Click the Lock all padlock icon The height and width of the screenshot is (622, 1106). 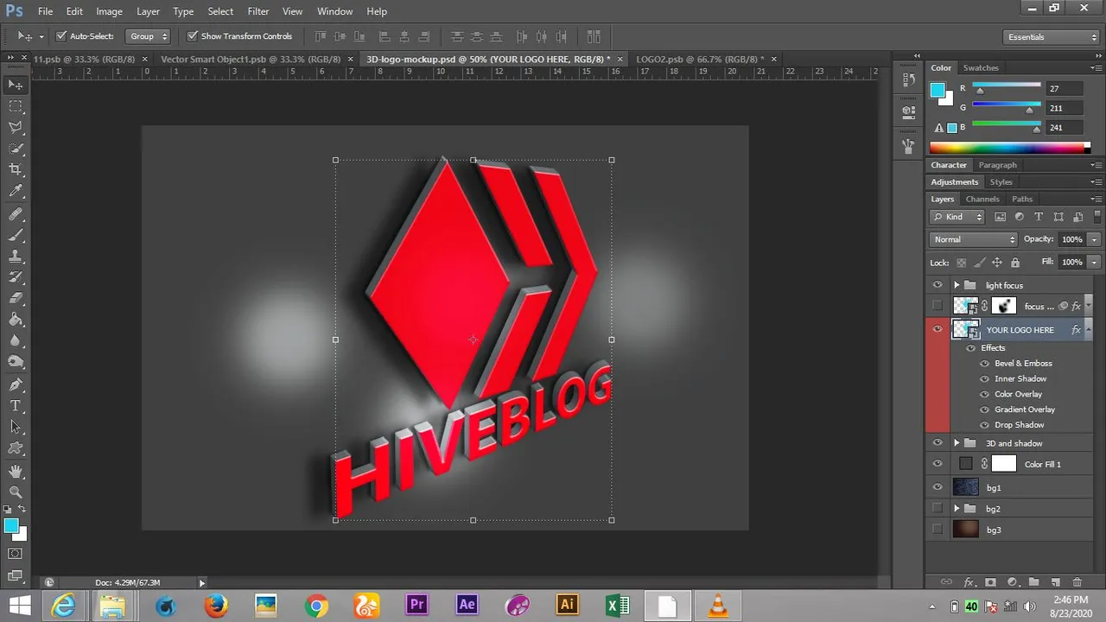(1015, 263)
